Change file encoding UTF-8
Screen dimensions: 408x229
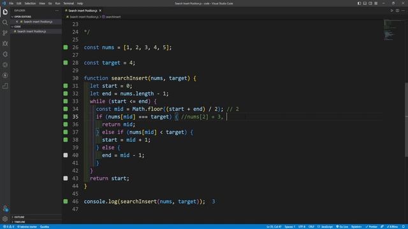click(x=302, y=226)
